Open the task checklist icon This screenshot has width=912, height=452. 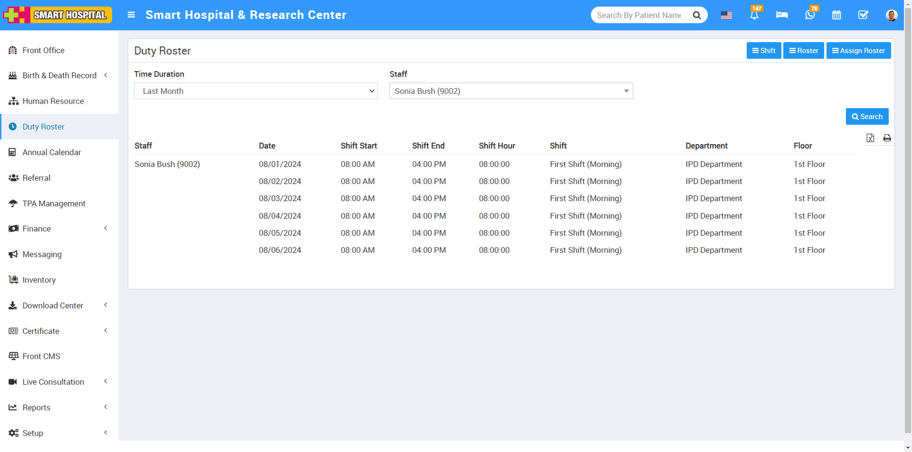pos(863,15)
